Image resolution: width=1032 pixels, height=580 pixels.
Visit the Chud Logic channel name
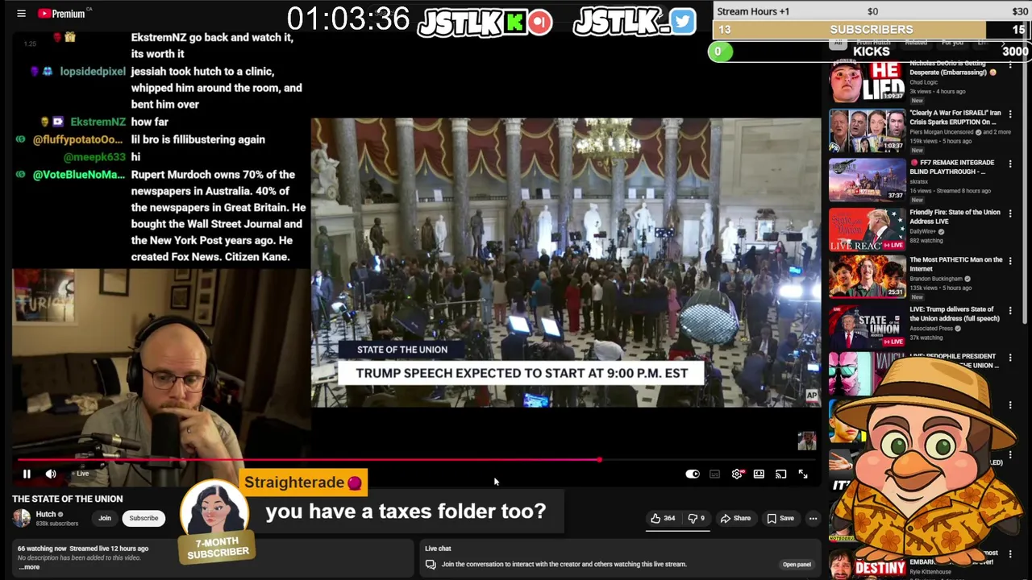(x=925, y=82)
